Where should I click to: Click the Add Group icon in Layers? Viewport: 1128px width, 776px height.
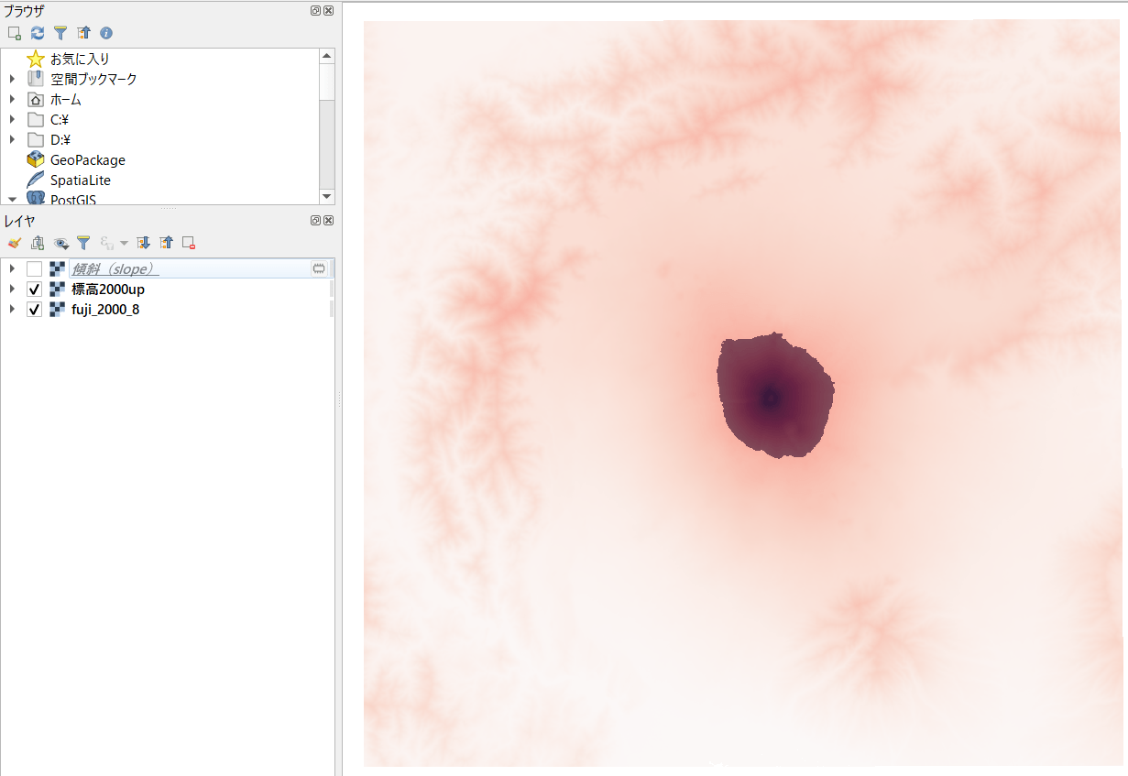click(38, 243)
